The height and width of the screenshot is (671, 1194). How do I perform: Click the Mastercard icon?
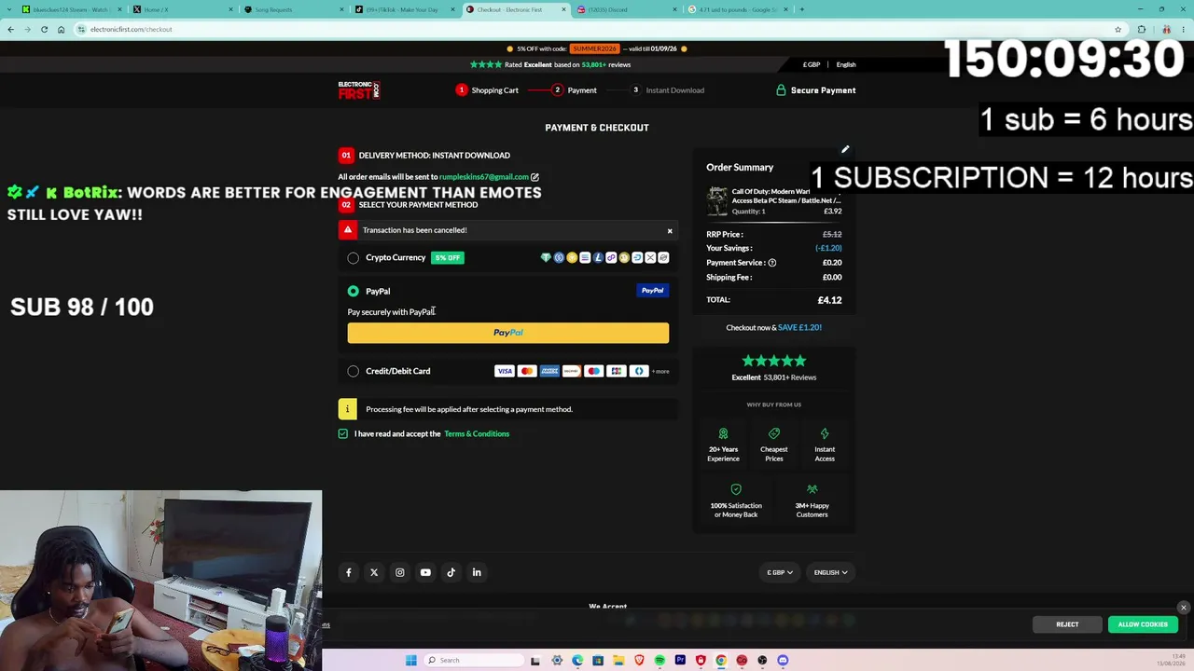(x=527, y=372)
